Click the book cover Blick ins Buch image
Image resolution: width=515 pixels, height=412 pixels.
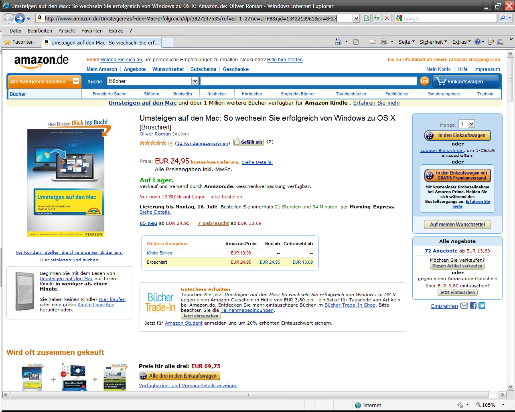pos(65,183)
